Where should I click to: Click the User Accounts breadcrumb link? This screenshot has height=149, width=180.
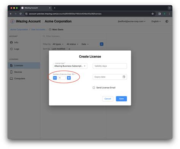[38, 29]
